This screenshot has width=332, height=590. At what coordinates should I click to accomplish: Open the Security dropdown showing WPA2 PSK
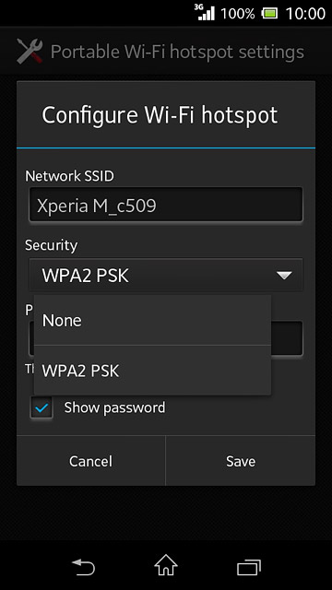click(x=166, y=275)
